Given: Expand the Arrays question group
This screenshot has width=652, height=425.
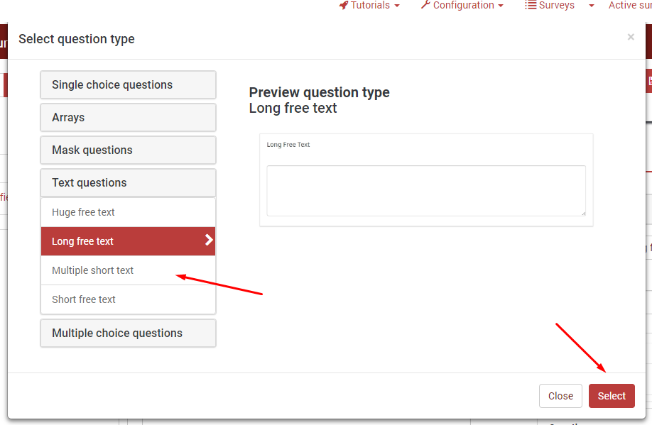Looking at the screenshot, I should tap(128, 118).
